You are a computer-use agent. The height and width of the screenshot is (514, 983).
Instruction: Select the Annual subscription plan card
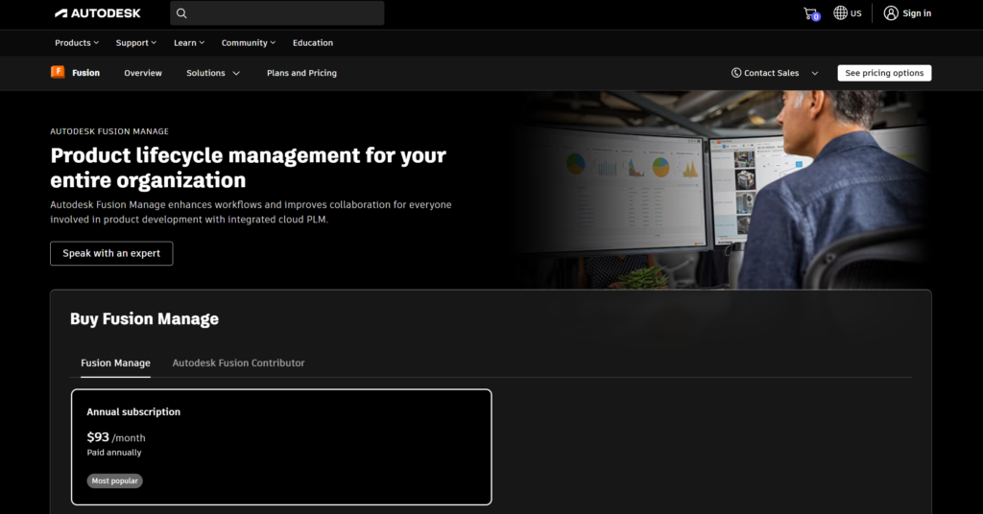281,446
